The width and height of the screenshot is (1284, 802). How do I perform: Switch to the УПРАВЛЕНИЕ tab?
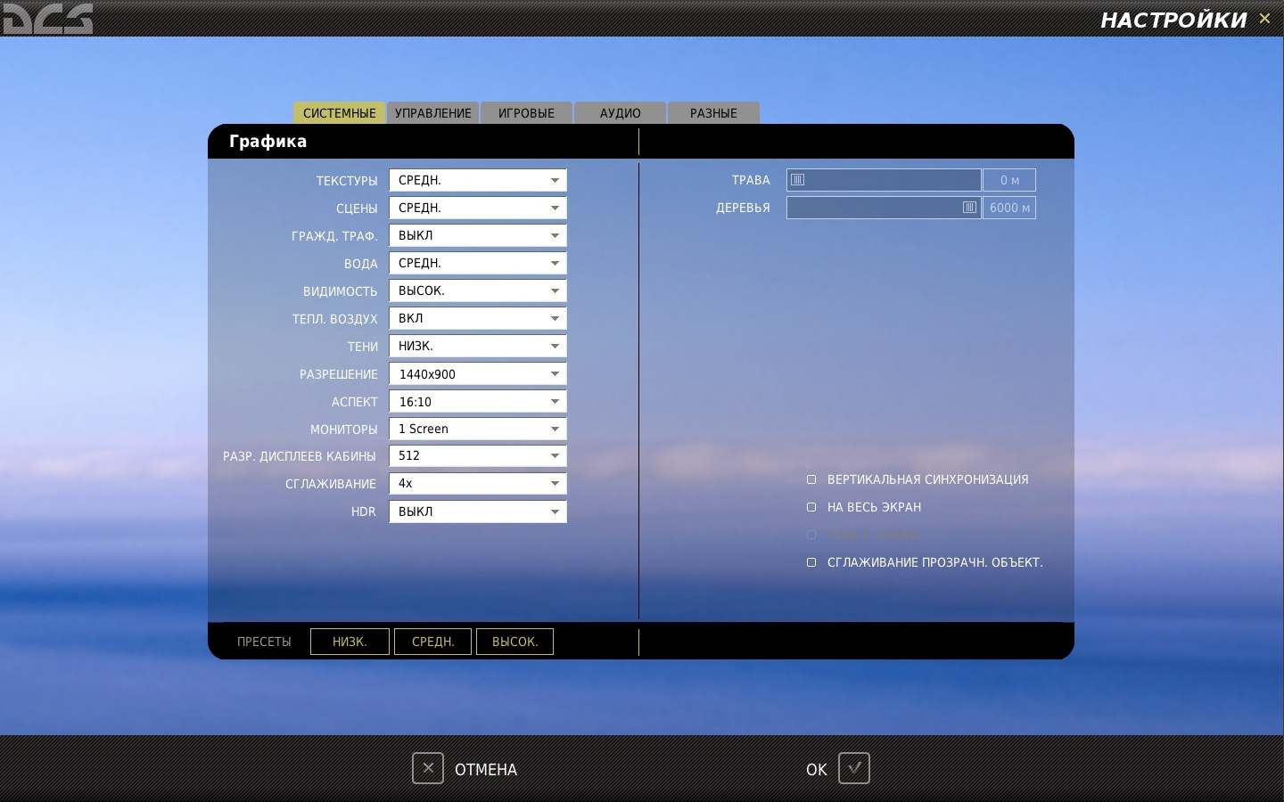tap(433, 113)
